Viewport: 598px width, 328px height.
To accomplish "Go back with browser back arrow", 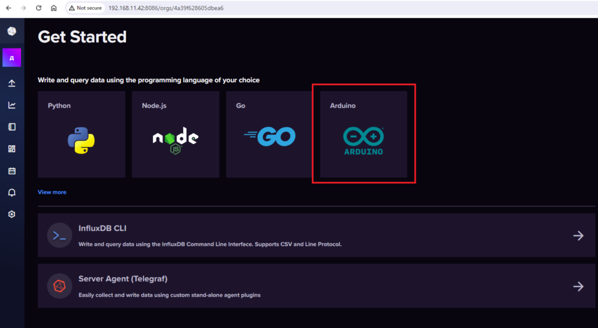I will pos(8,8).
